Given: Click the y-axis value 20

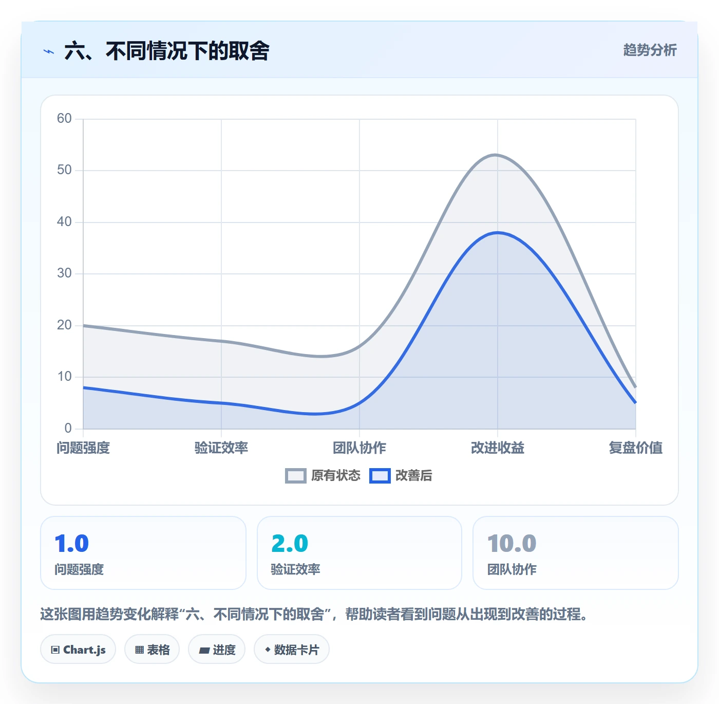Looking at the screenshot, I should coord(64,325).
